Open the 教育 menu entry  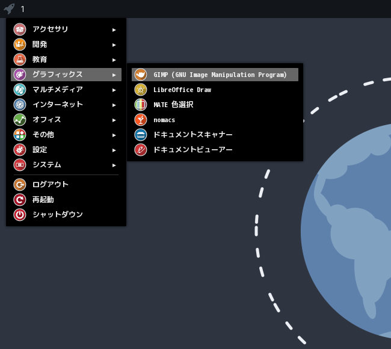pyautogui.click(x=66, y=60)
